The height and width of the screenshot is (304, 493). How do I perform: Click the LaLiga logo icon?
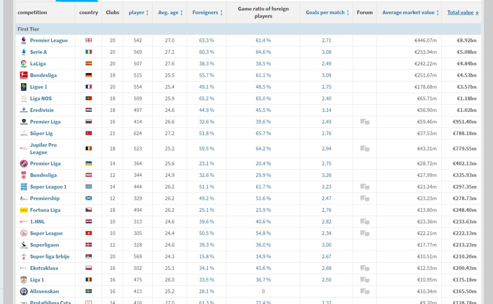[x=24, y=63]
